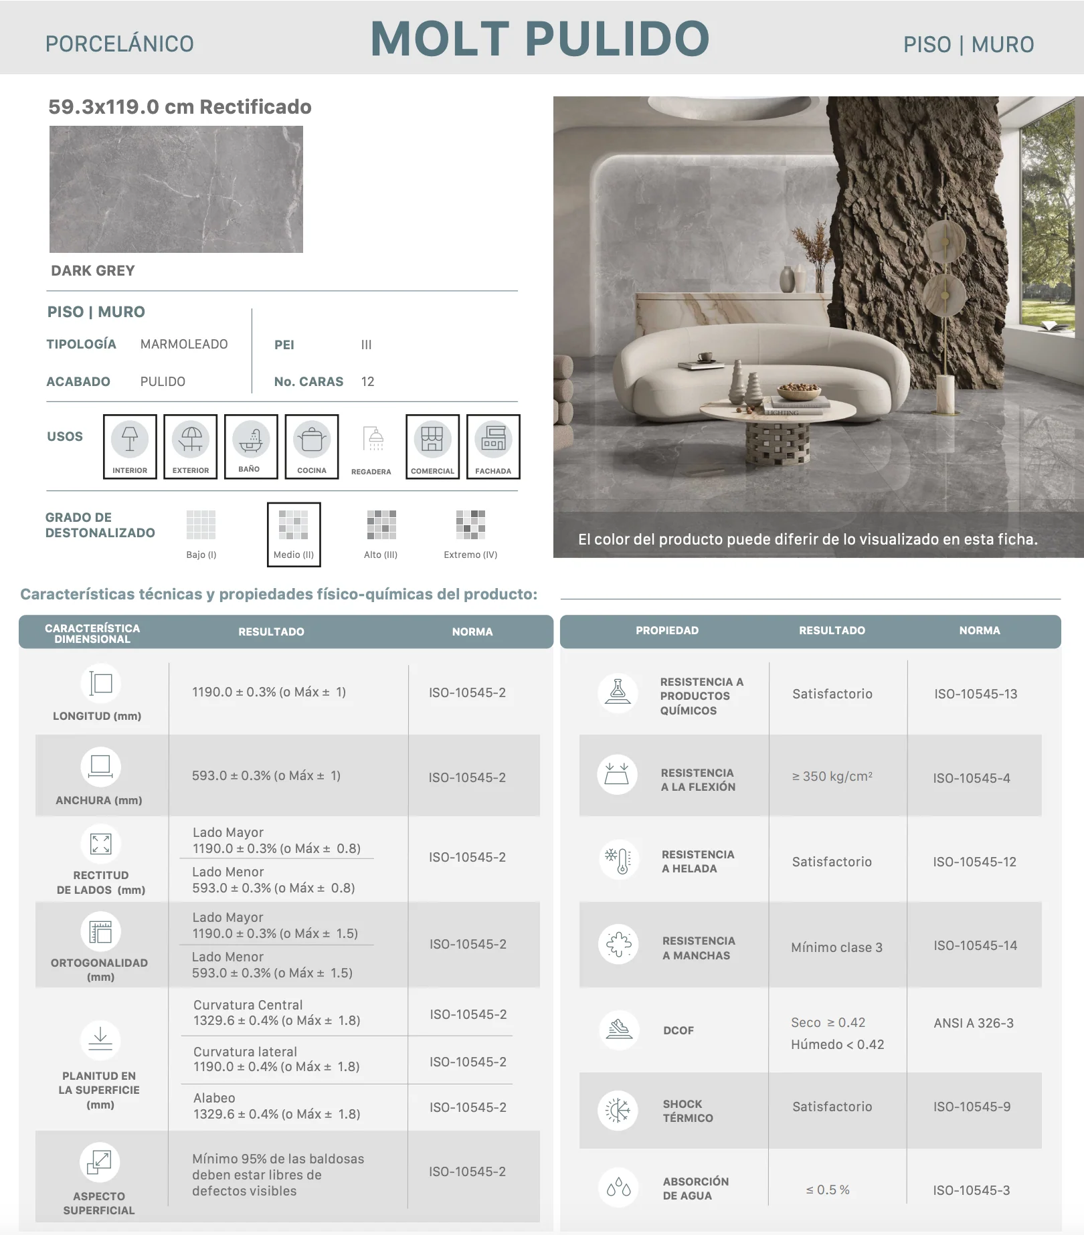Viewport: 1084px width, 1235px height.
Task: Click the ANSI A 326-3 norm
Action: (x=974, y=1023)
